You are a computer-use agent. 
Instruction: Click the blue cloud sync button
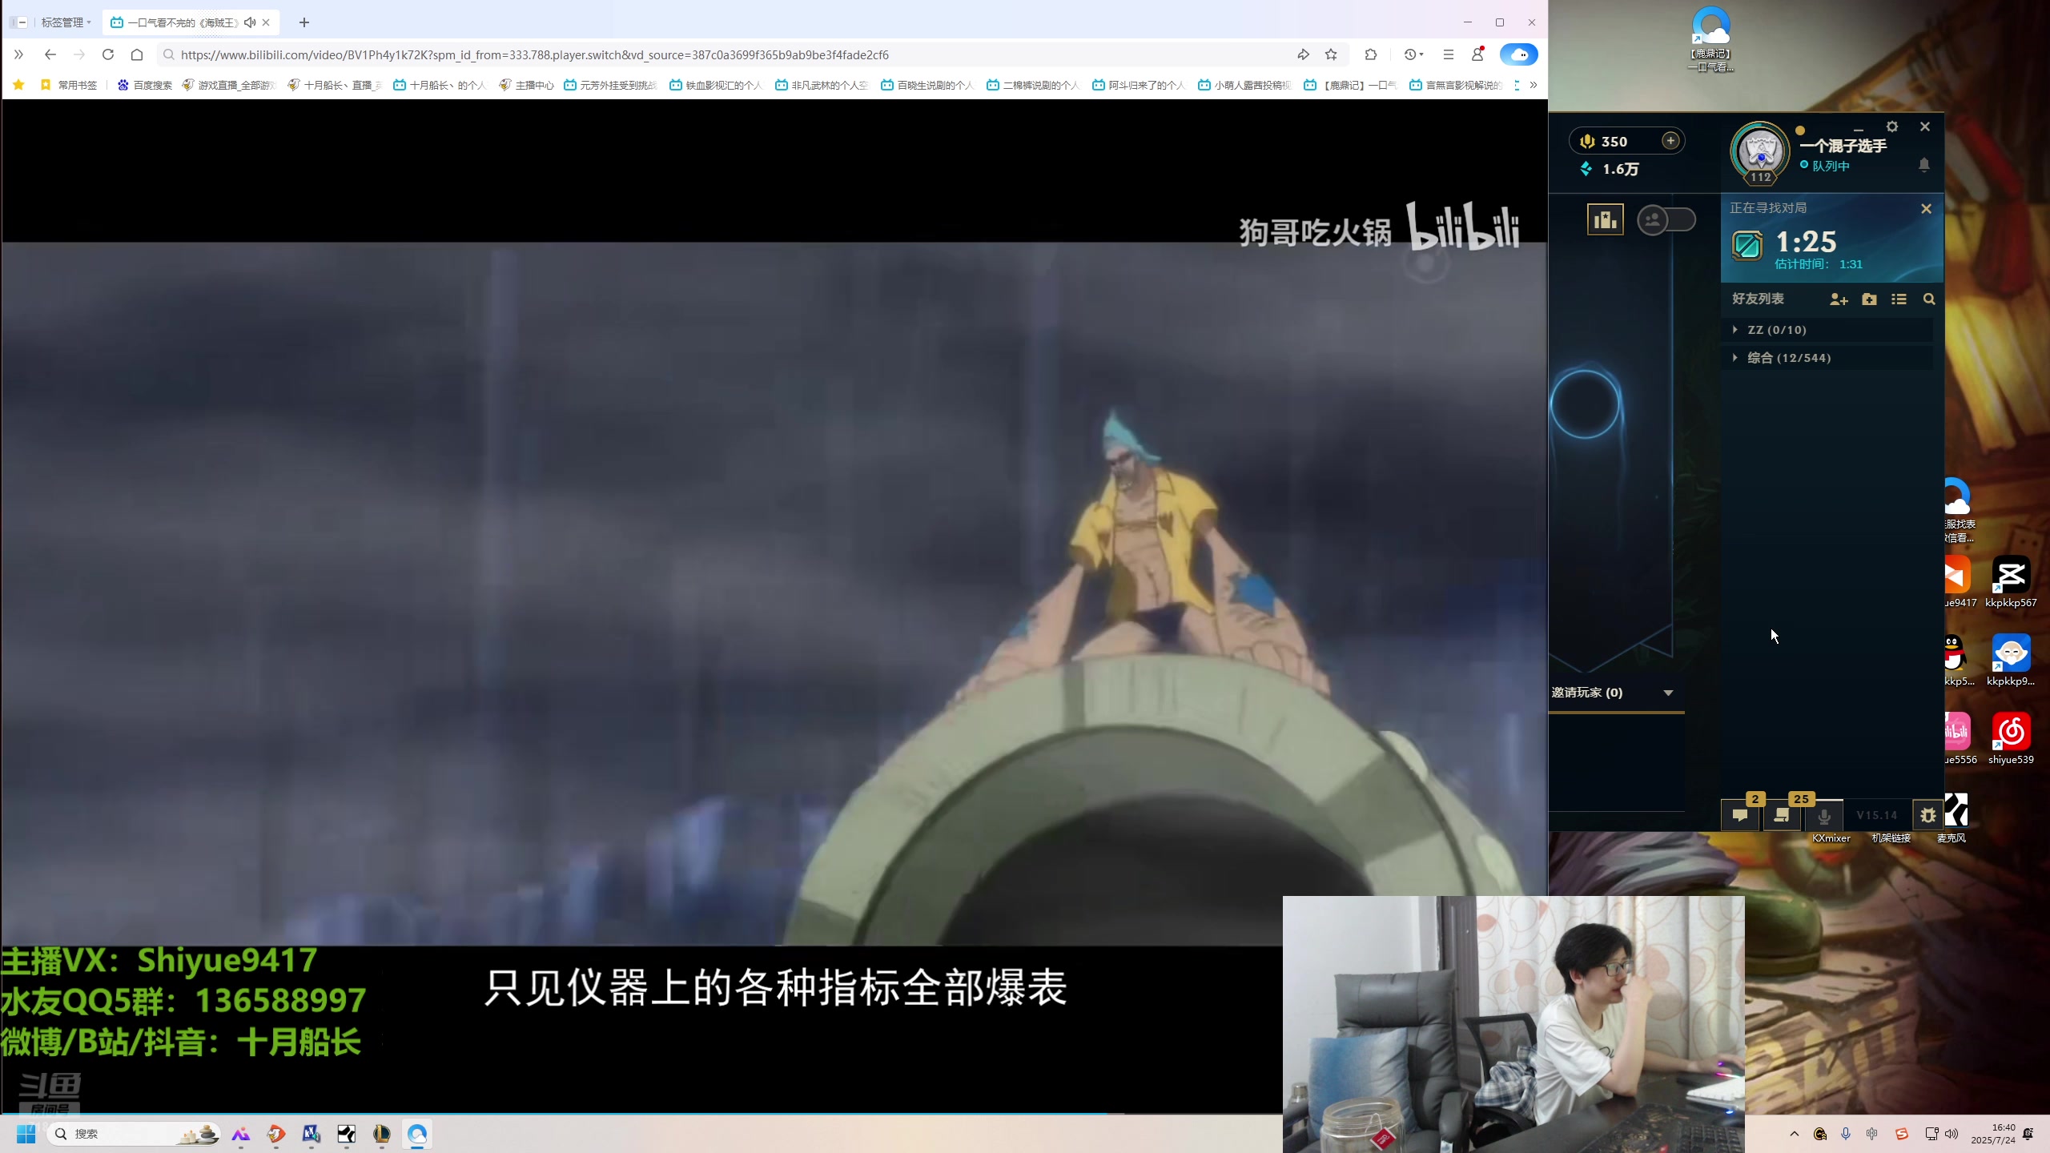pos(1518,54)
